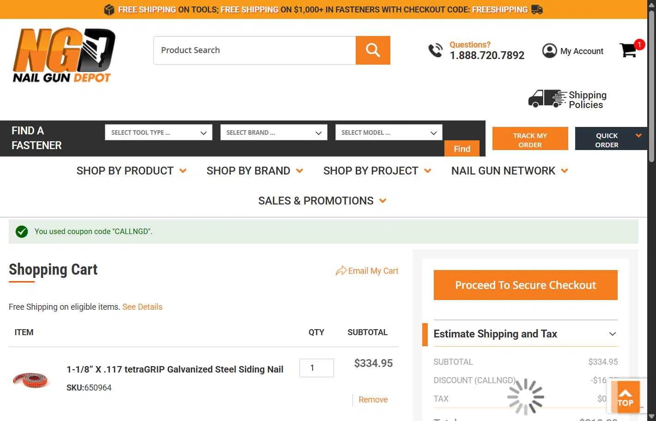Viewport: 656px width, 421px height.
Task: Open the Shop By Brand menu
Action: [255, 171]
